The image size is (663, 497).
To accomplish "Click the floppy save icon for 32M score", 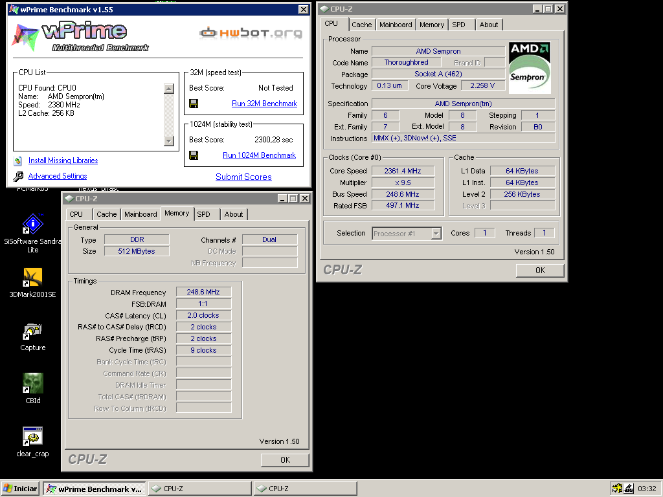I will (194, 104).
